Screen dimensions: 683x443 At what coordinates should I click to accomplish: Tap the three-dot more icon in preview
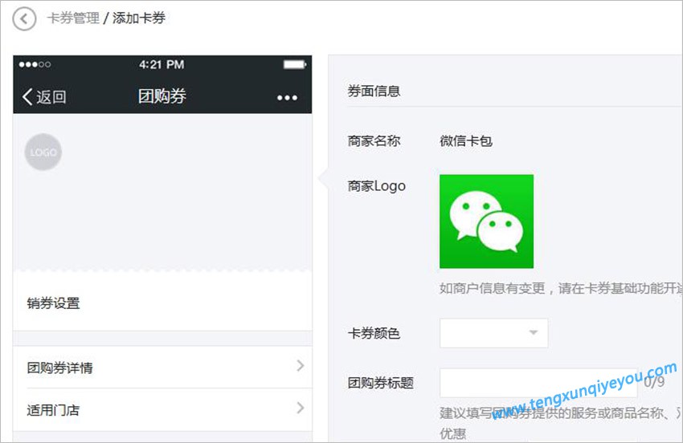click(x=287, y=97)
